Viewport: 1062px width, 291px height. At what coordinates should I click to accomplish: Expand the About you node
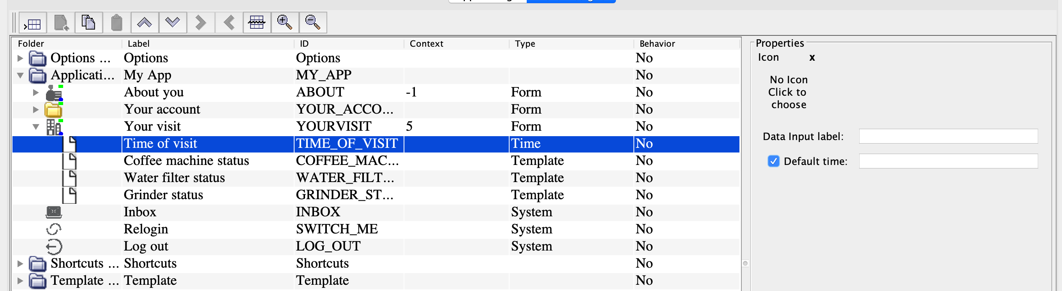click(x=36, y=93)
